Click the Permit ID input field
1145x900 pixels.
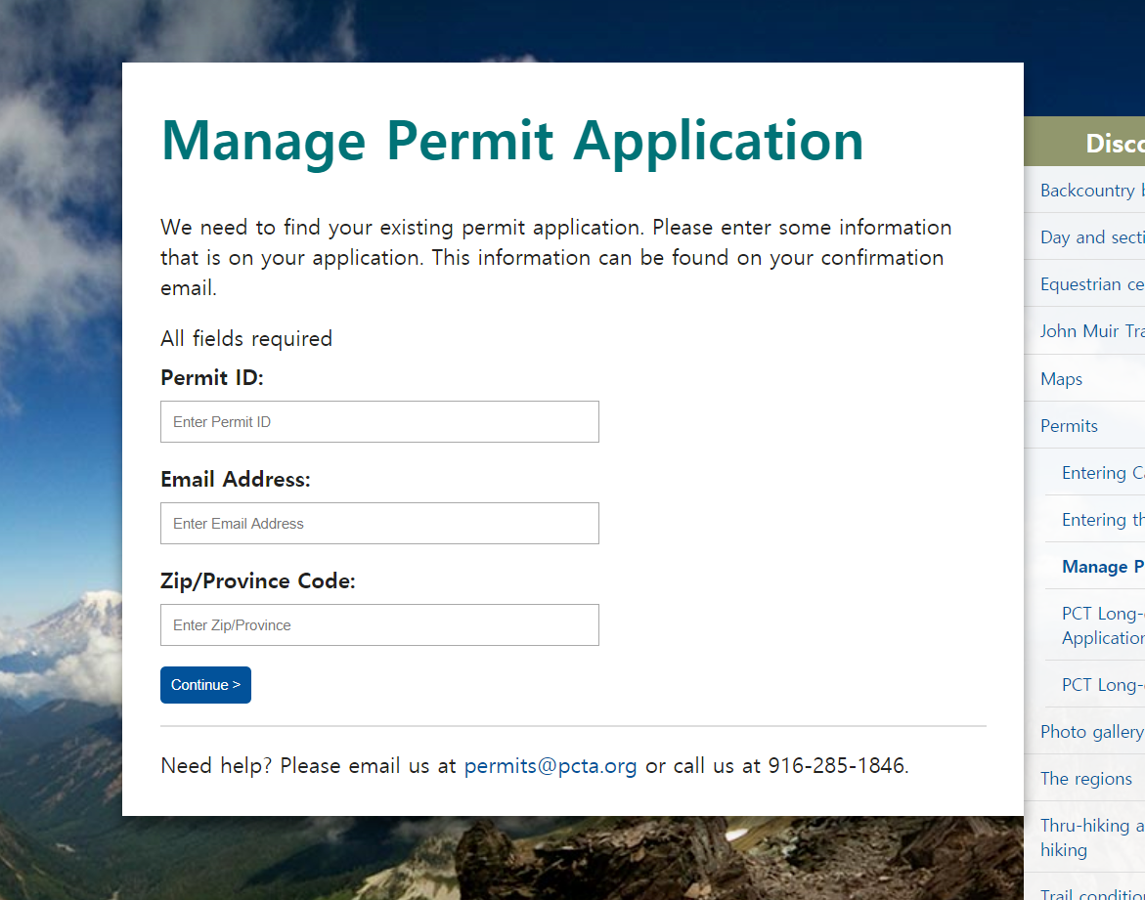pos(379,421)
